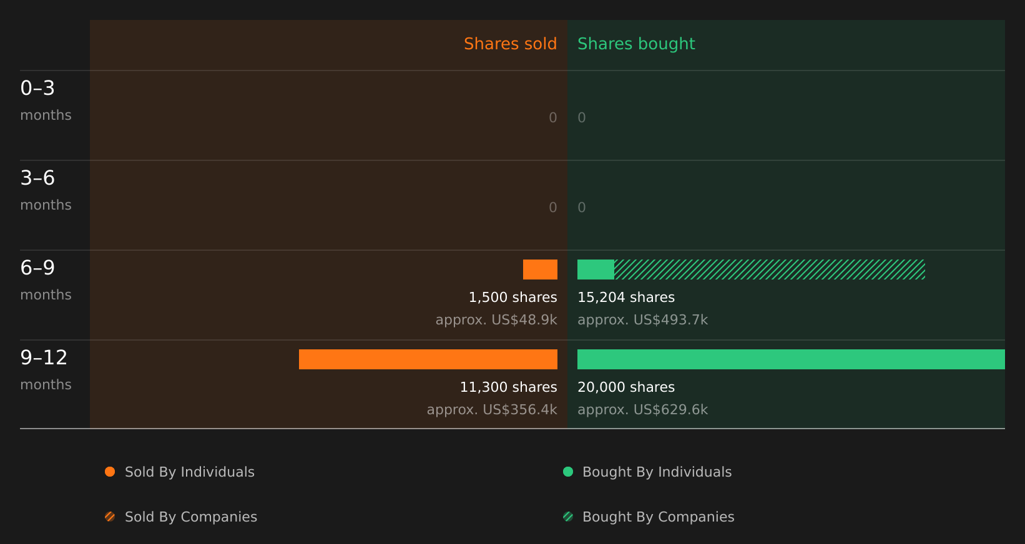Image resolution: width=1025 pixels, height=544 pixels.
Task: Click the orange 6–9 months sold bar
Action: pyautogui.click(x=540, y=270)
